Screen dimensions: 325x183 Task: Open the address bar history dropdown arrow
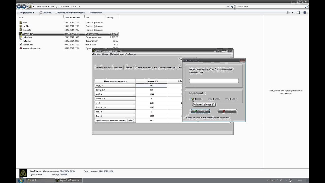(227, 7)
